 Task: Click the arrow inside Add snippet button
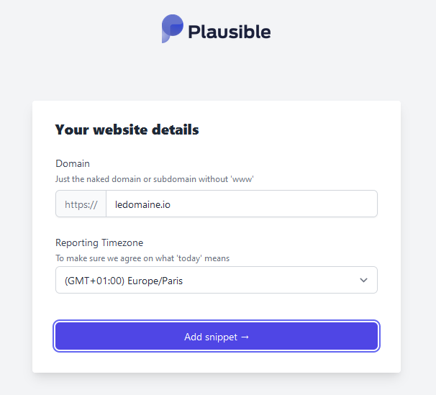click(245, 337)
